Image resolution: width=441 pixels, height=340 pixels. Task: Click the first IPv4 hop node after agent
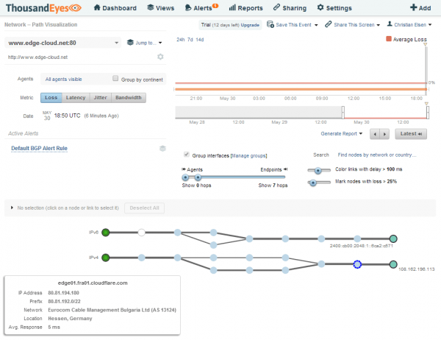pyautogui.click(x=141, y=258)
